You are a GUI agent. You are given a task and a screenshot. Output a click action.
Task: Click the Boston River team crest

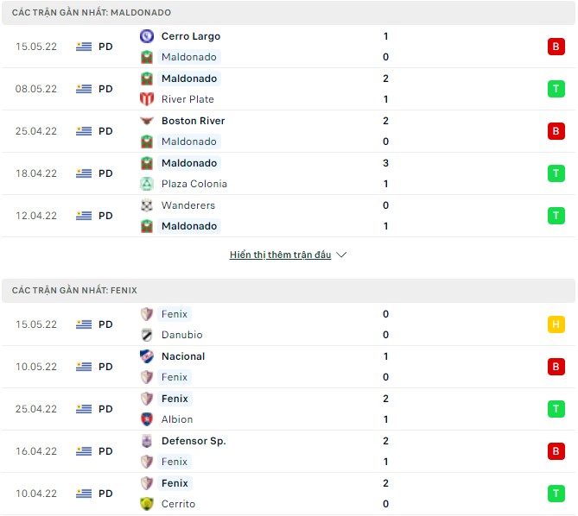(x=146, y=121)
